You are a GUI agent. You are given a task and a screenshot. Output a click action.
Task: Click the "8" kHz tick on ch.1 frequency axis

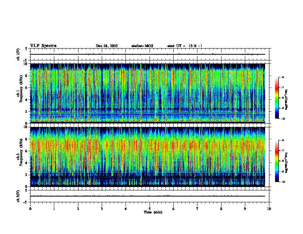click(27, 76)
